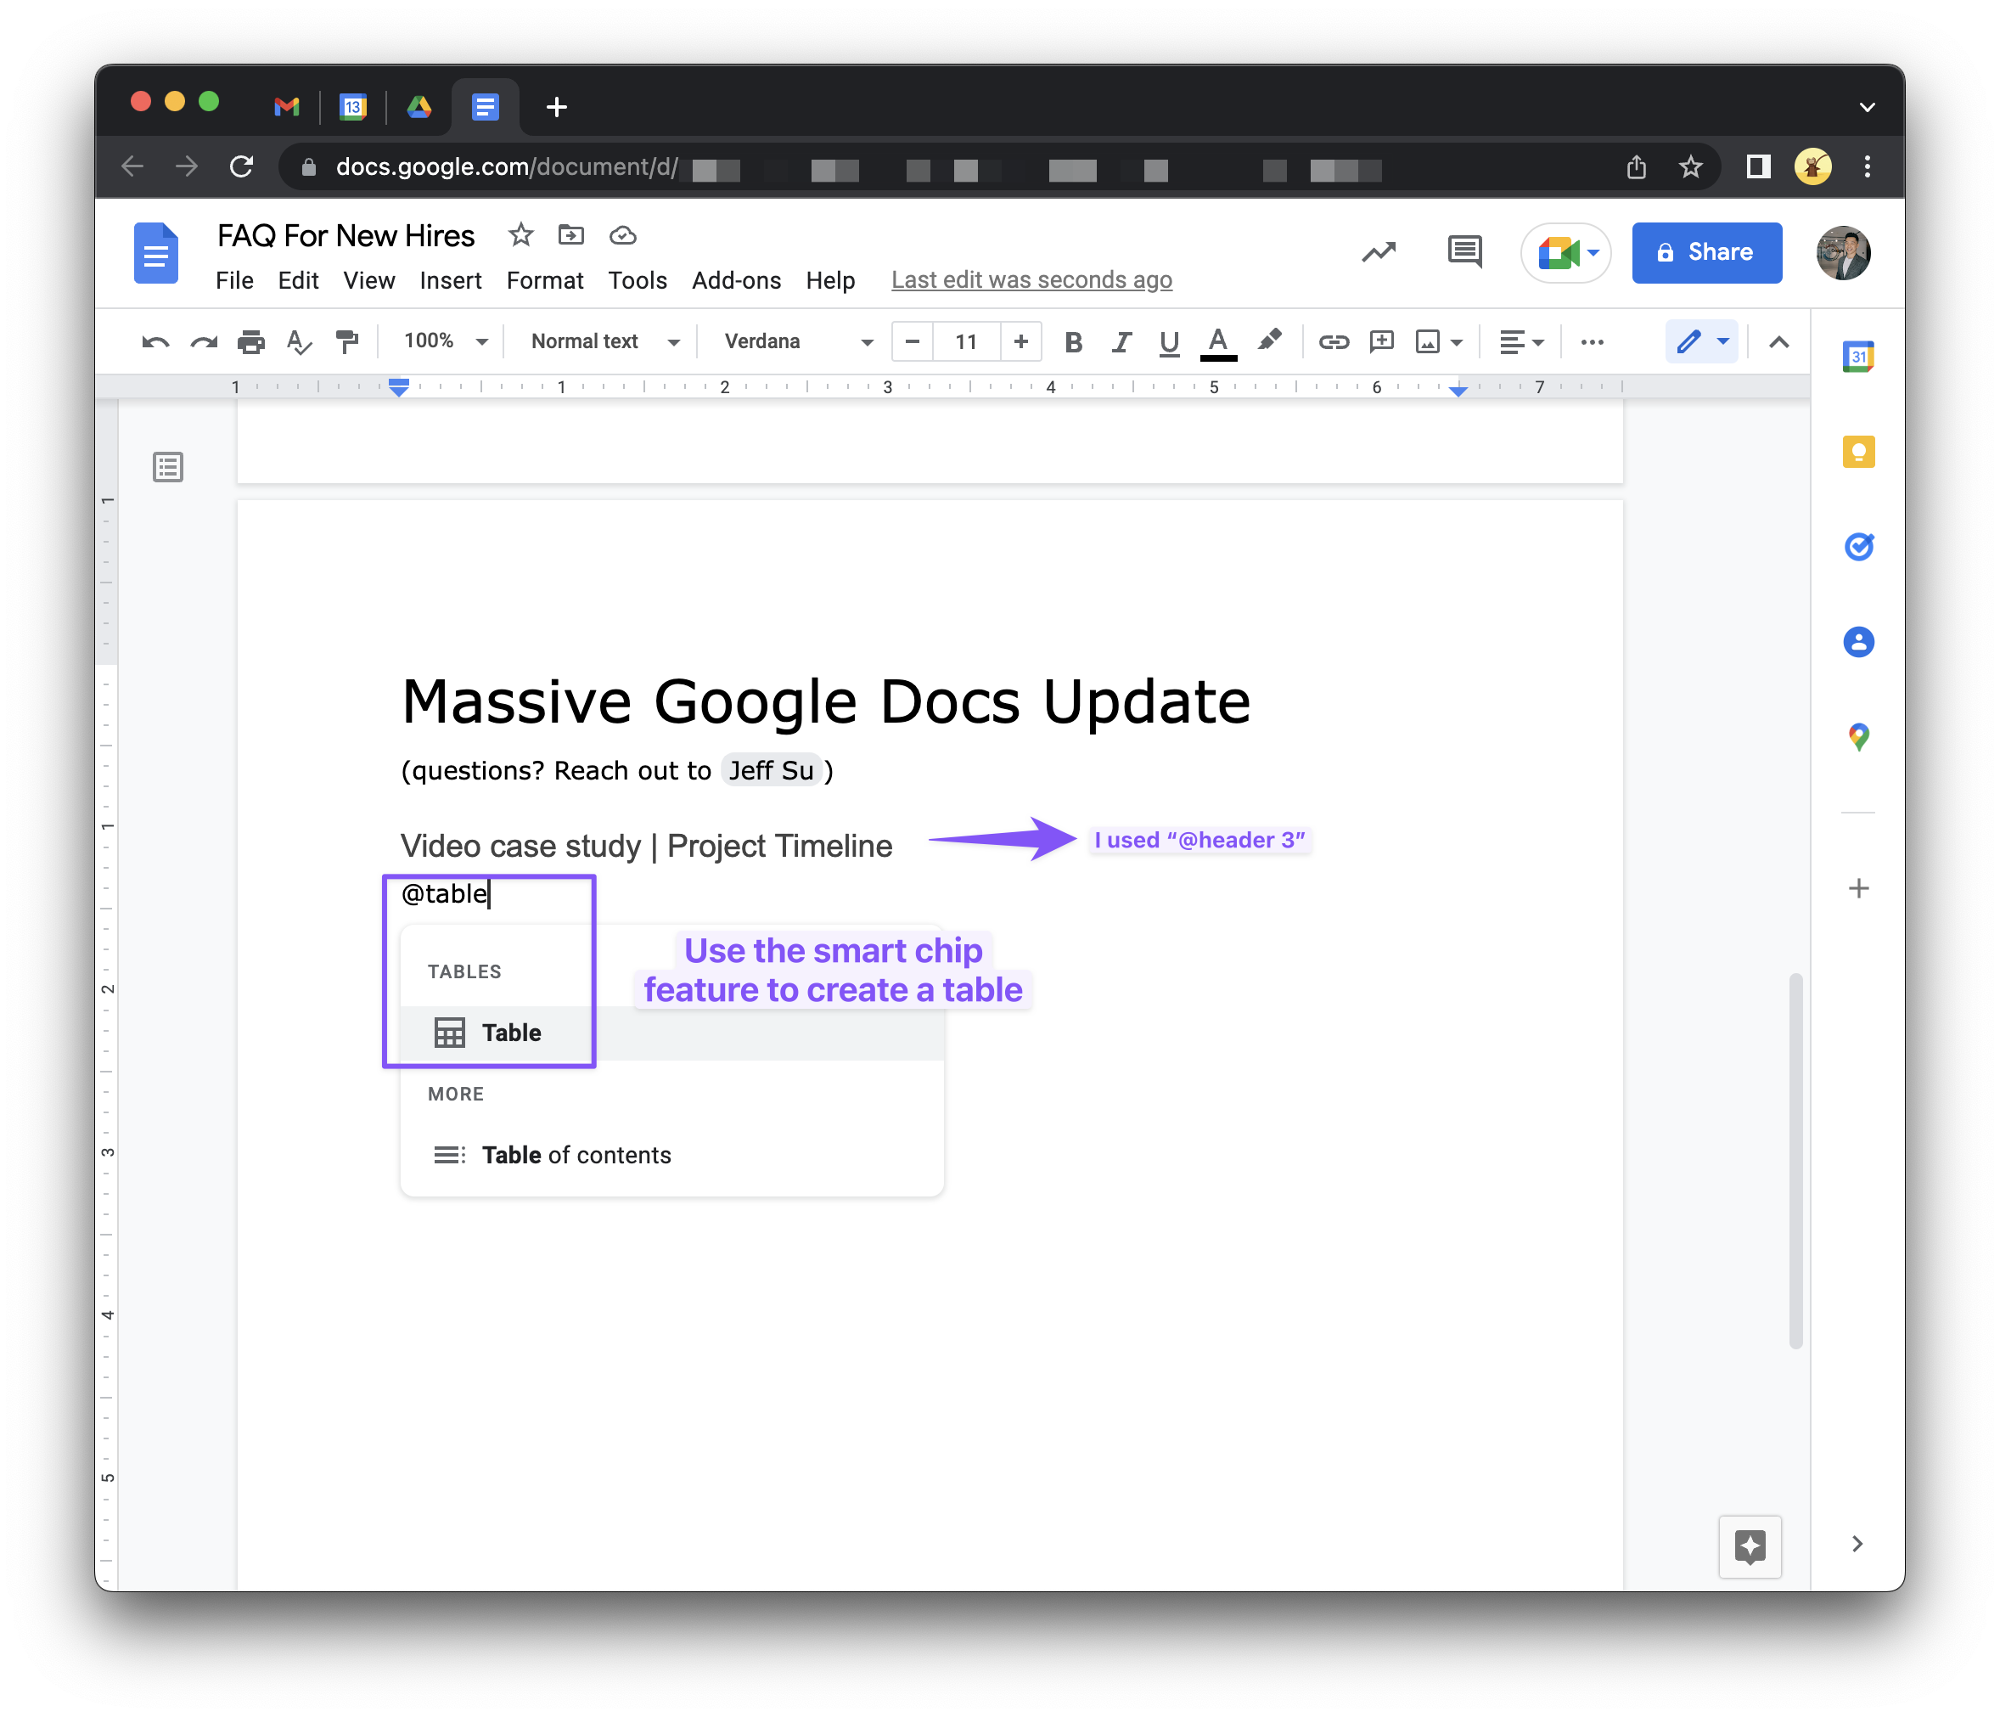Screen dimensions: 2000x1717
Task: Open the Editing mode dropdown
Action: [x=1701, y=342]
